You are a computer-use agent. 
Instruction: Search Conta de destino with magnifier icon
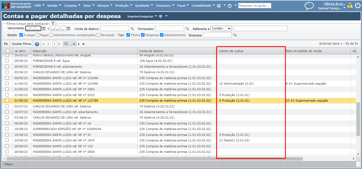pyautogui.click(x=132, y=28)
